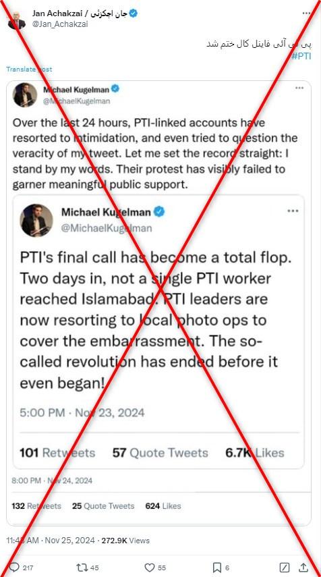321x577 pixels.
Task: Click Michael Kugelman's avatar in quoted tweet
Action: coord(25,95)
